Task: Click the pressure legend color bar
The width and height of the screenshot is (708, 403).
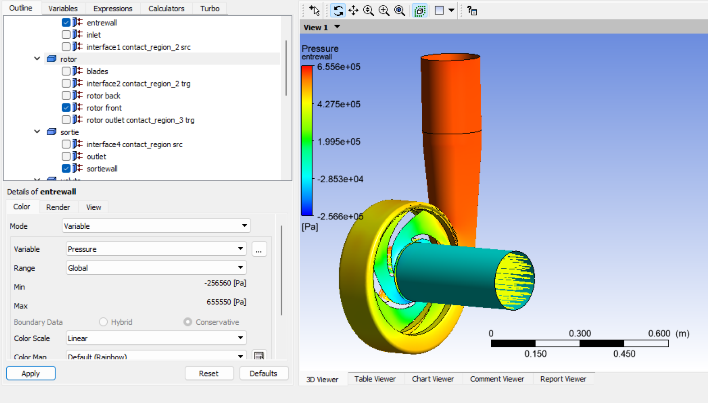Action: [x=307, y=140]
